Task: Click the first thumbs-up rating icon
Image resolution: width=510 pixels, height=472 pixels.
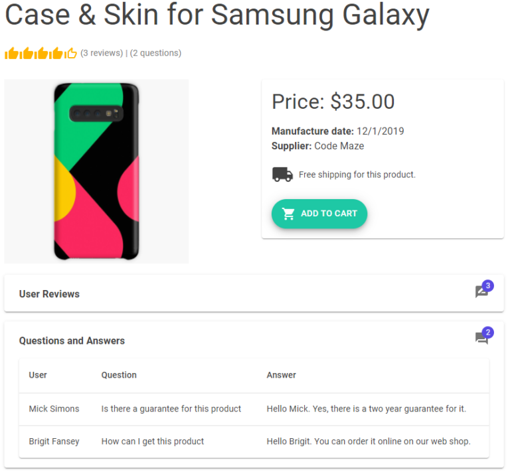Action: click(x=11, y=53)
